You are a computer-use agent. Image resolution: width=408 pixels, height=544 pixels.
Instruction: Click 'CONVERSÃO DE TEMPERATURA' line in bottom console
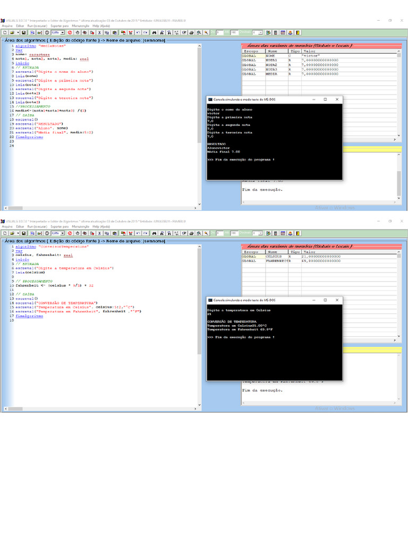(x=232, y=321)
